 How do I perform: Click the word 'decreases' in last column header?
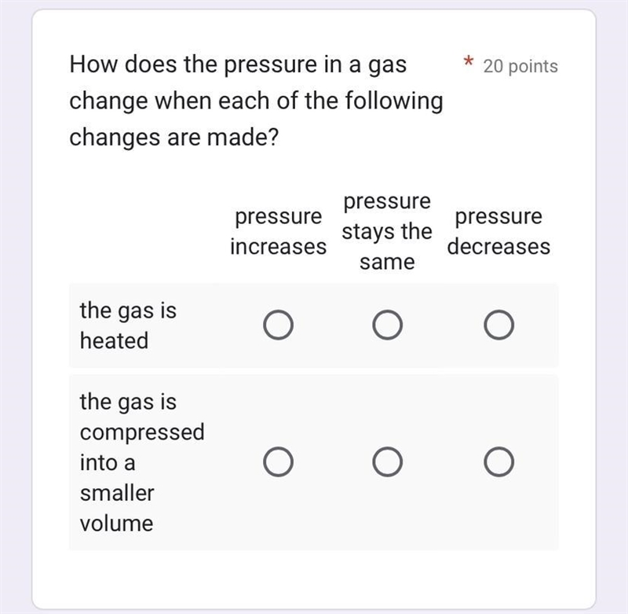(x=498, y=246)
